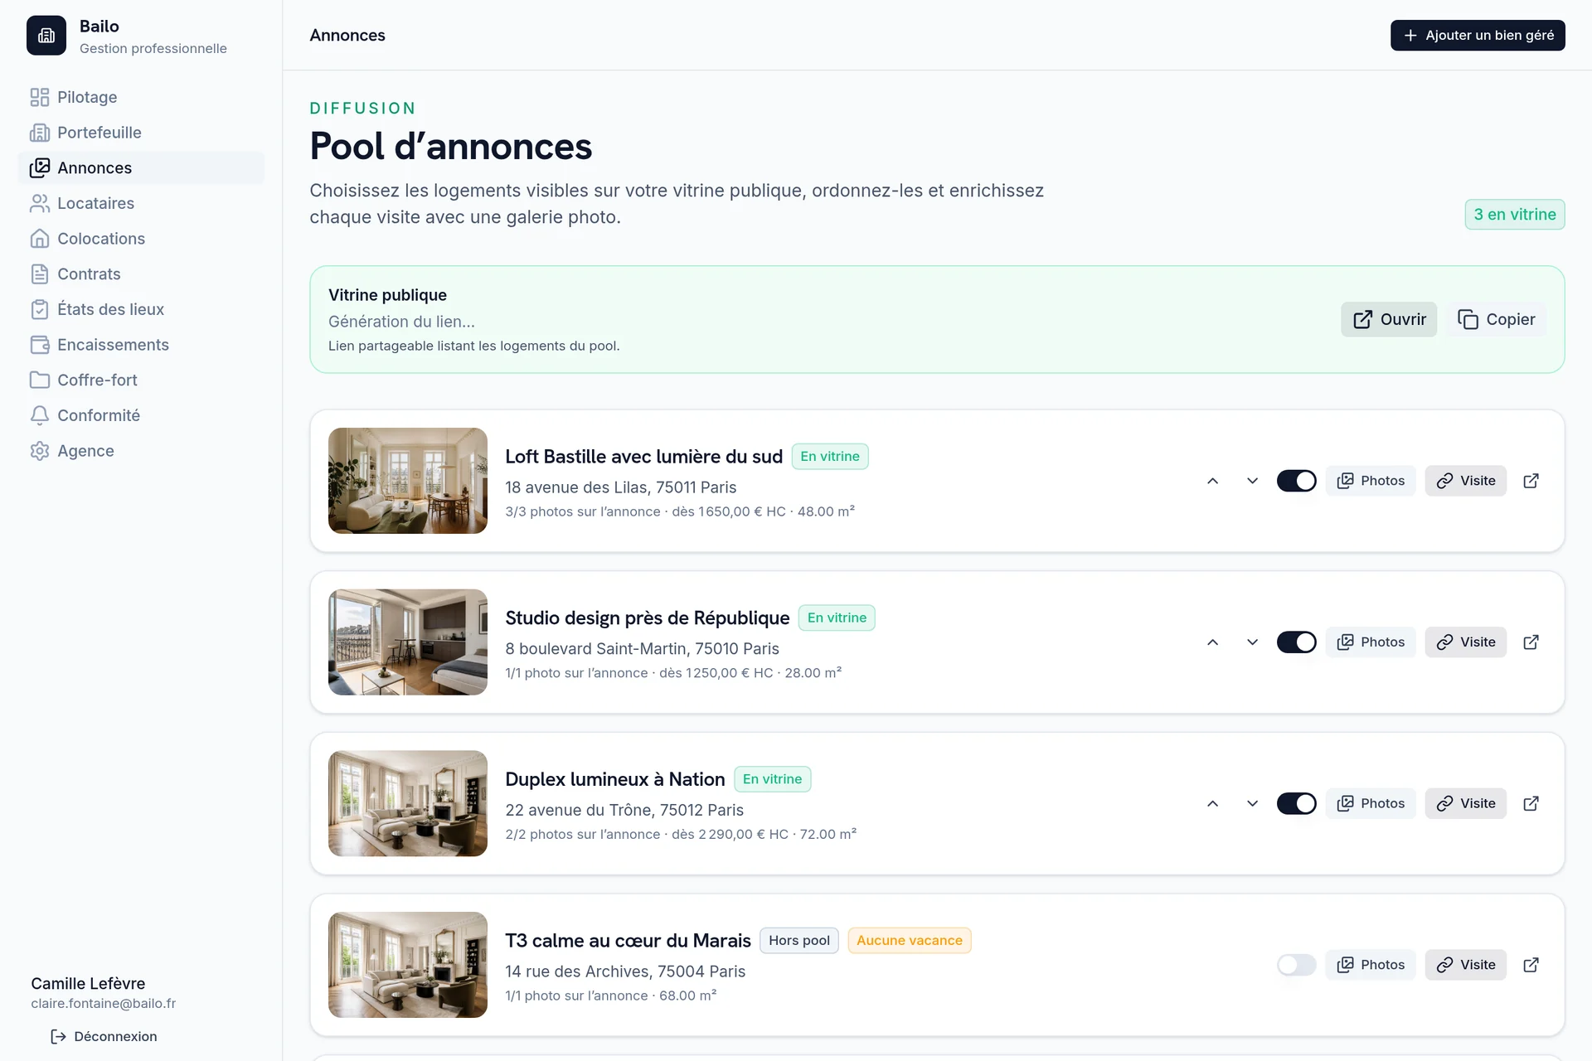Image resolution: width=1592 pixels, height=1061 pixels.
Task: Move Studio design près de République up
Action: pos(1213,642)
